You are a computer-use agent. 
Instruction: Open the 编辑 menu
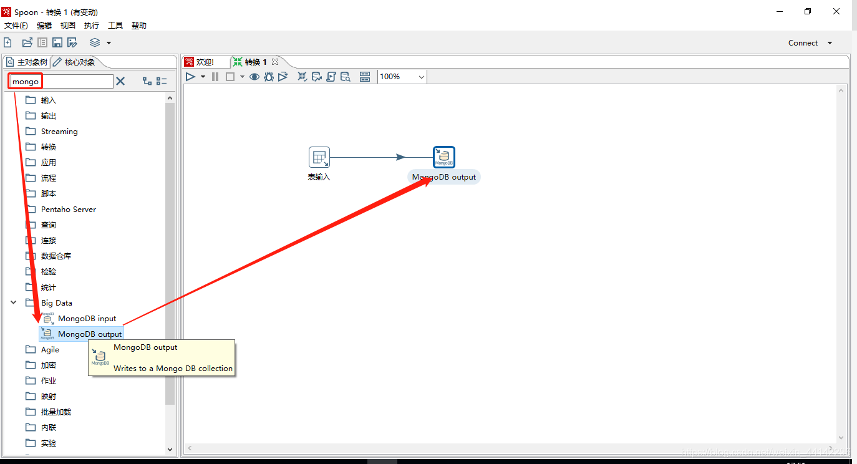(44, 26)
